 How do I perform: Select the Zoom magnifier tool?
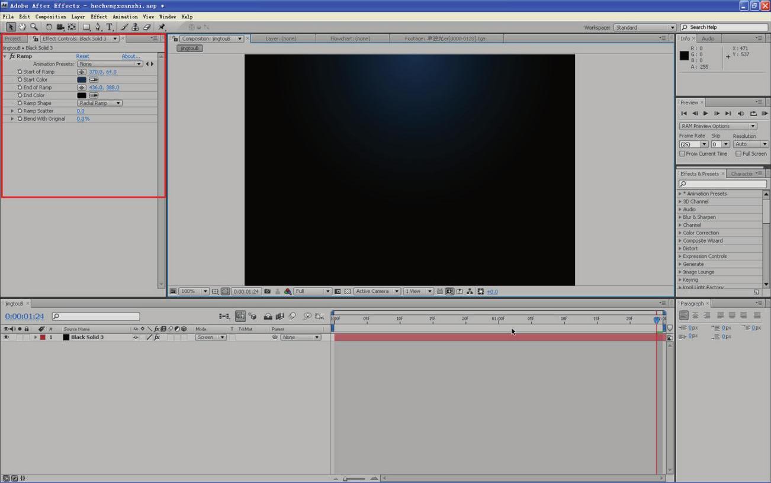coord(34,27)
